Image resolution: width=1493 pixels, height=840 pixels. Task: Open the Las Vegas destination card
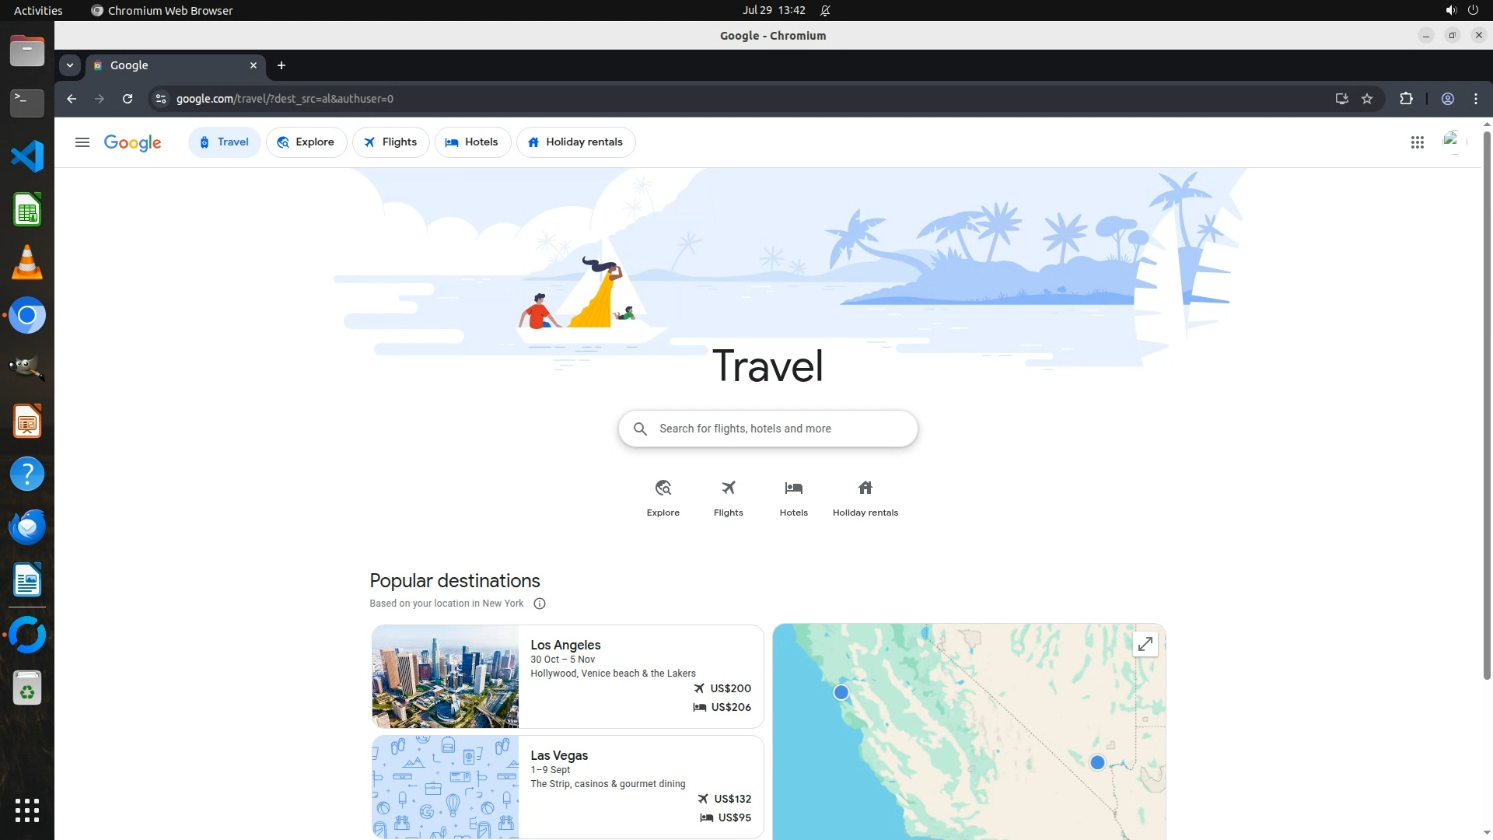[567, 786]
